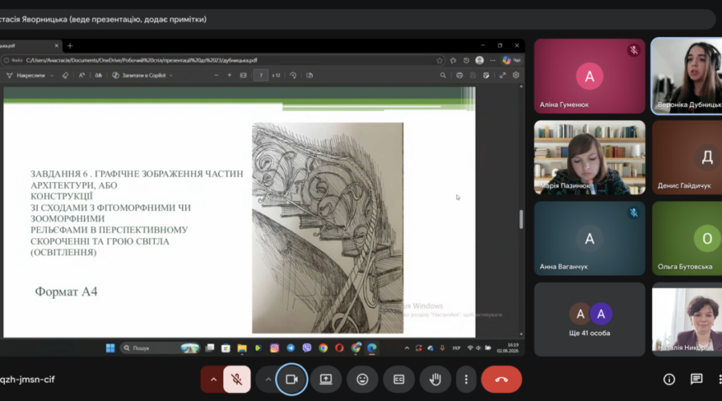Select the Денис Гайдичук participant tile

coord(687,157)
